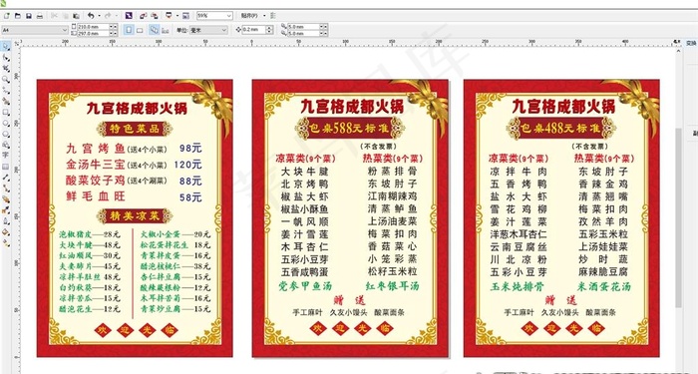This screenshot has height=374, width=698.
Task: Select the Zoom magnifier tool
Action: [6, 79]
